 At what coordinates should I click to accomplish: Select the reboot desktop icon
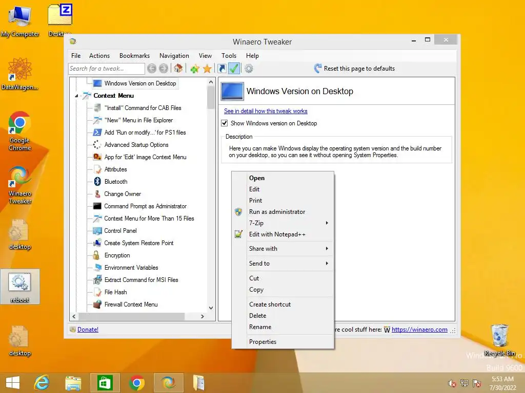click(x=20, y=287)
